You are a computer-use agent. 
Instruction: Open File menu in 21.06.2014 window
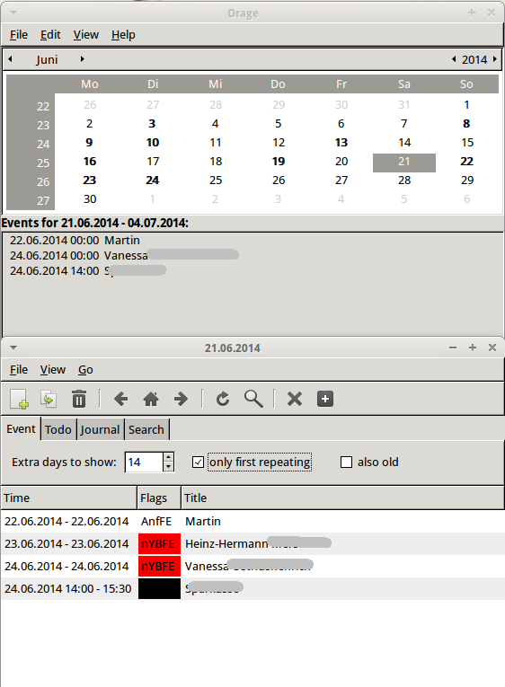[19, 370]
